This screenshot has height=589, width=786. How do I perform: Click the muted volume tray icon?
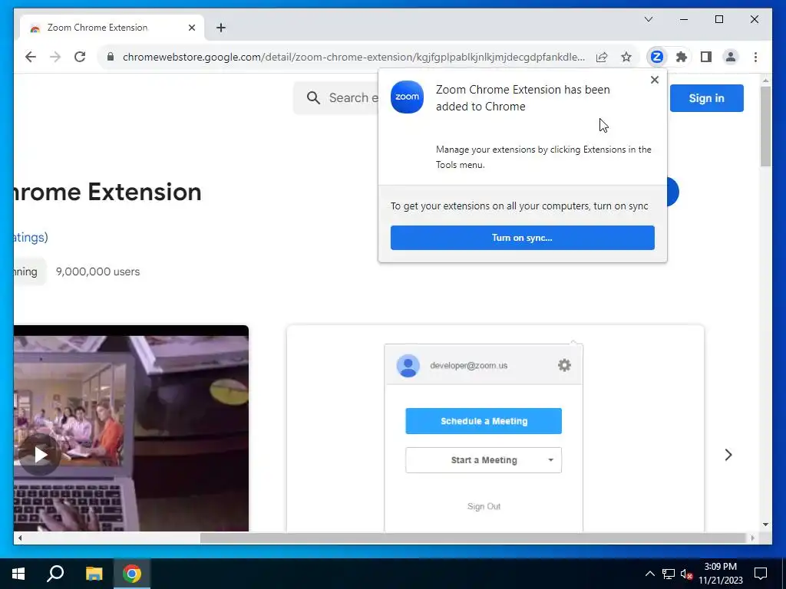click(x=686, y=574)
